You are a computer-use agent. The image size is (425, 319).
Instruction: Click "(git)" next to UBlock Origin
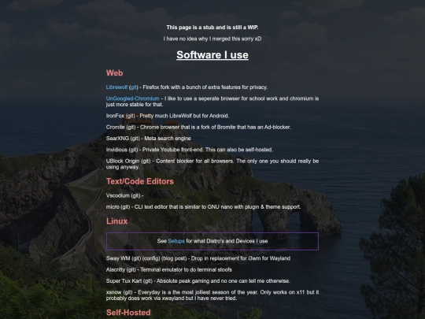146,161
